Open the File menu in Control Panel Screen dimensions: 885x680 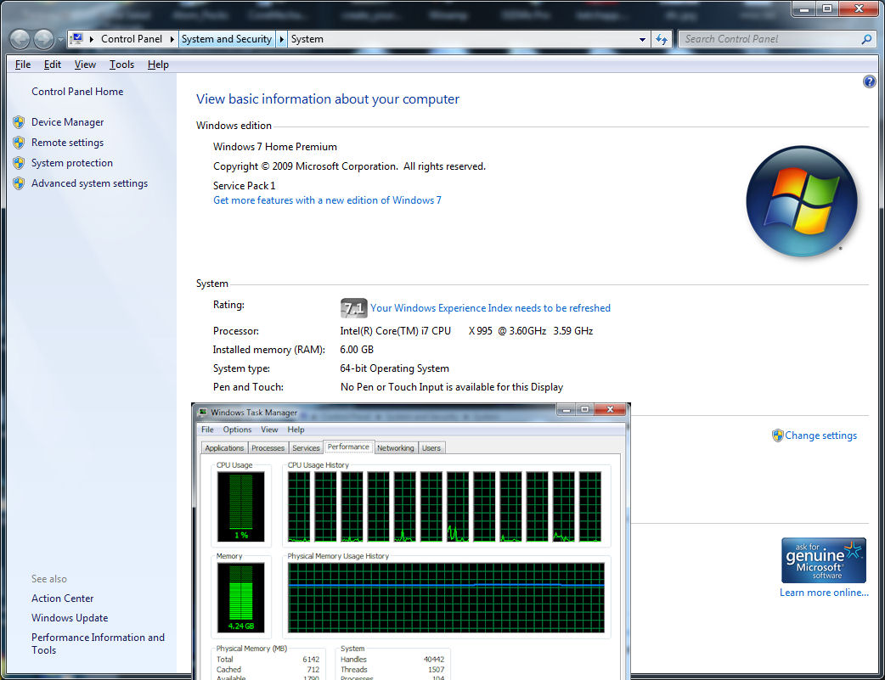pos(23,65)
